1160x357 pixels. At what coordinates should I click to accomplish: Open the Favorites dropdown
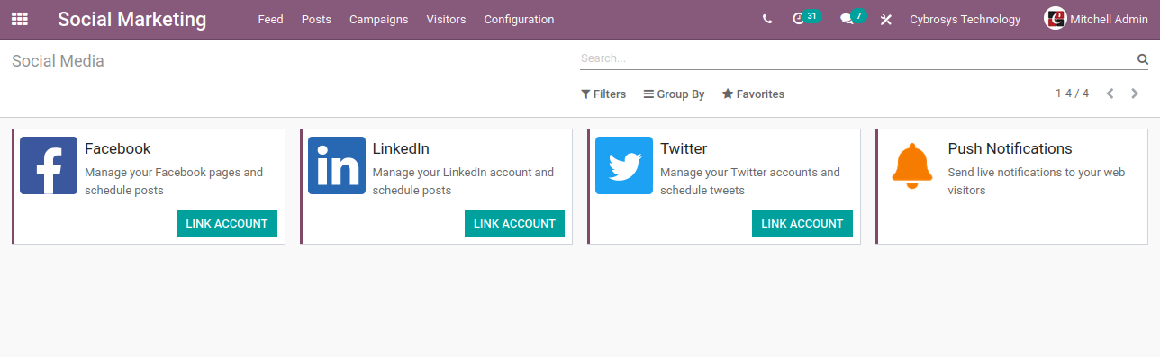tap(753, 94)
